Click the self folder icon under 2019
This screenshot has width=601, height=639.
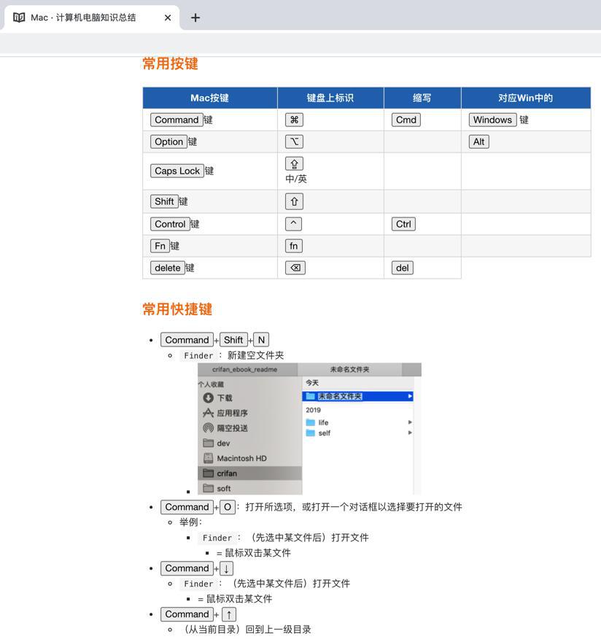tap(311, 433)
